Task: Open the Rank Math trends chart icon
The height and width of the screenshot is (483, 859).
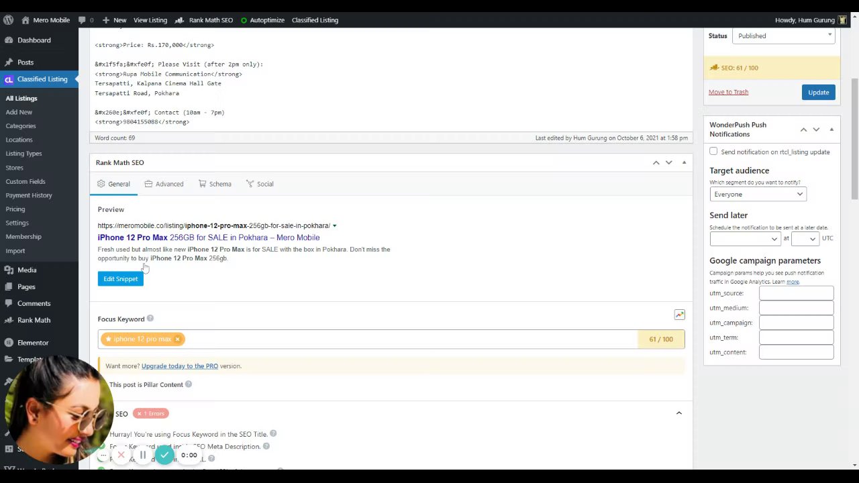Action: click(x=679, y=315)
